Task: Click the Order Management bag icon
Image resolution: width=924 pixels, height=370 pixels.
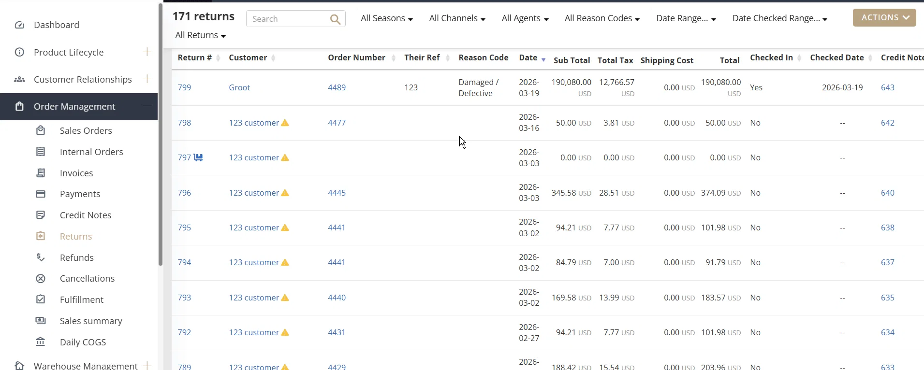Action: click(x=19, y=106)
